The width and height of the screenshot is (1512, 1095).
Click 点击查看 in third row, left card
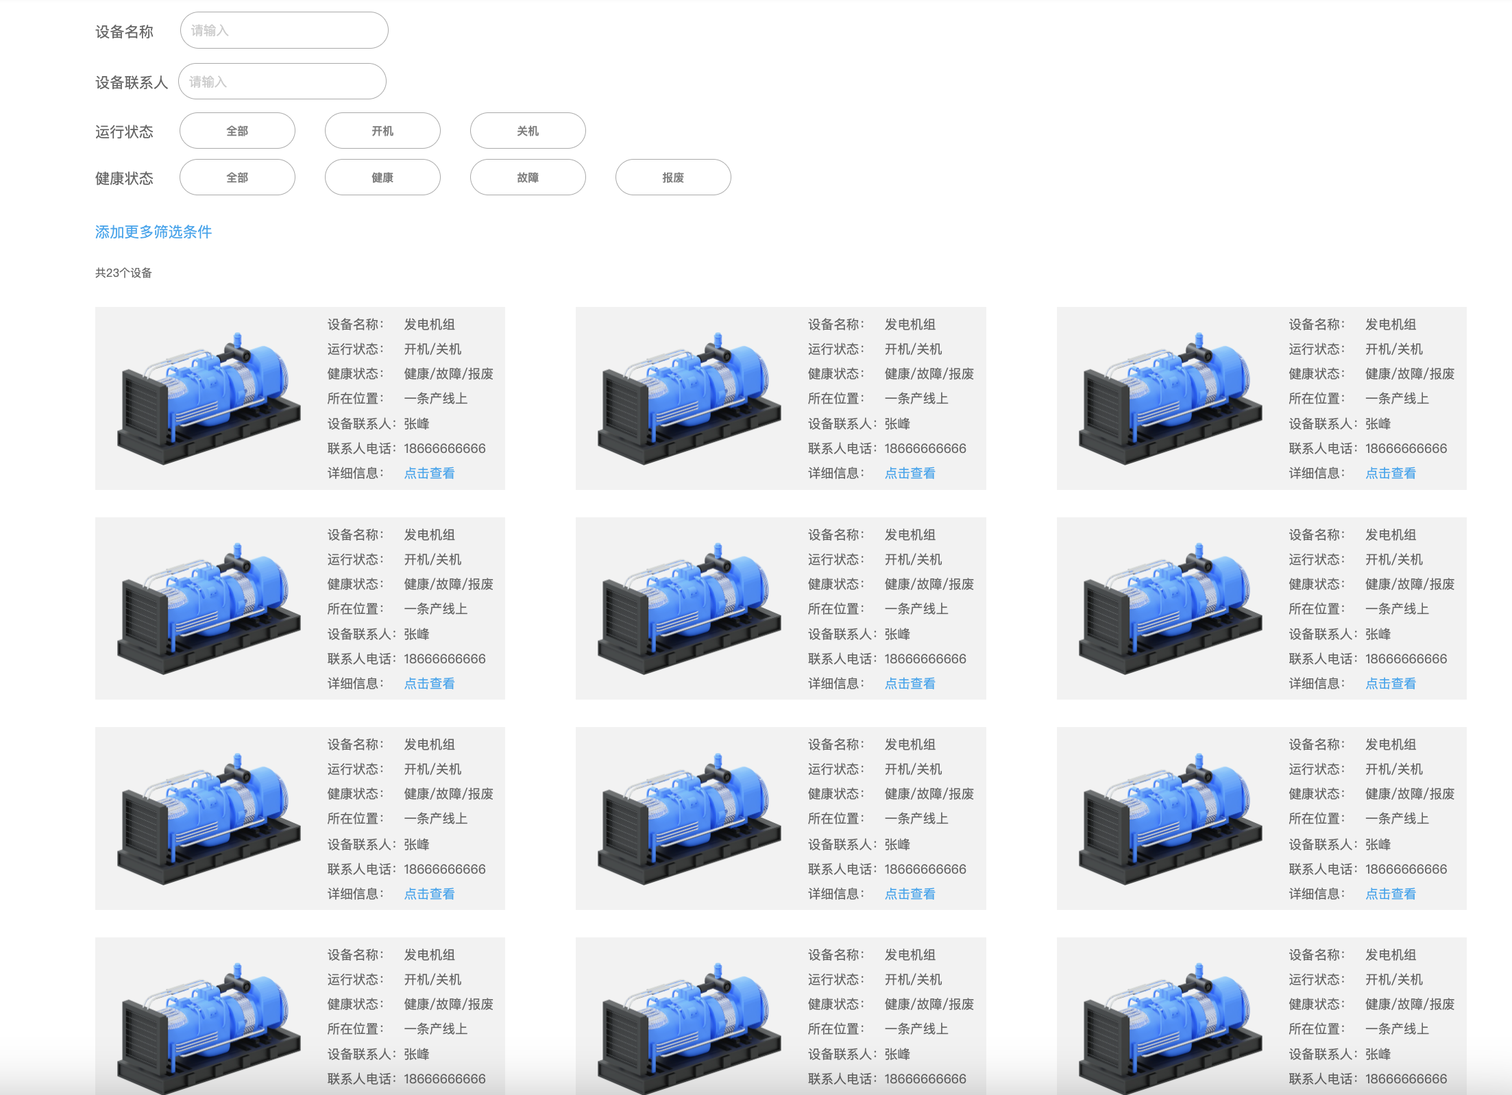(429, 894)
